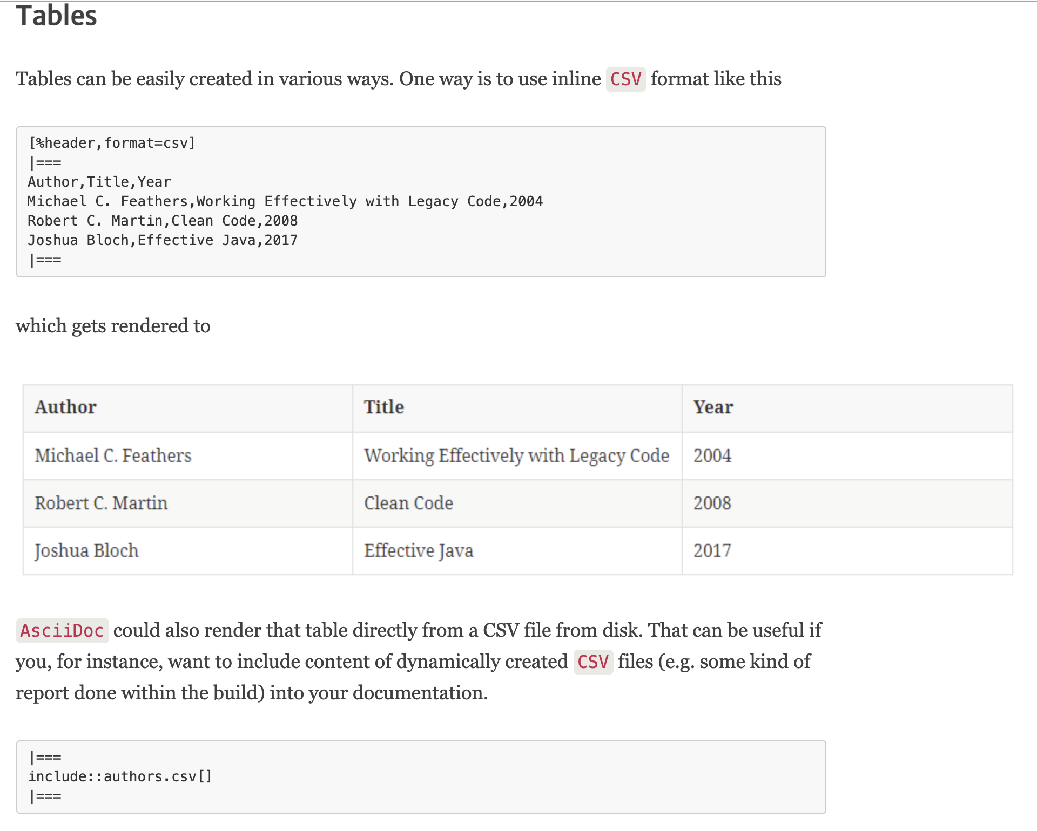
Task: Click the AsciiDoc inline code label
Action: [x=62, y=631]
